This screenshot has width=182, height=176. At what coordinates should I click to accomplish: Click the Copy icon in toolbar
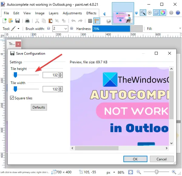point(44,21)
